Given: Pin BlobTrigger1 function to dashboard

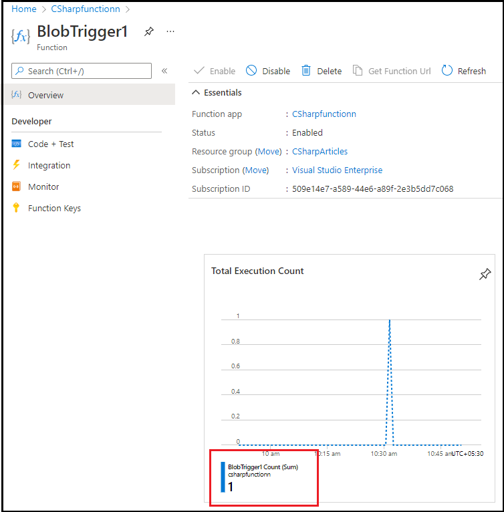Looking at the screenshot, I should (149, 31).
